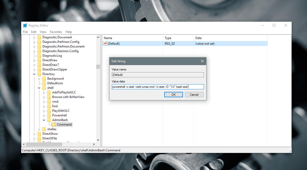Click the Value name field showing (Default)

click(158, 75)
